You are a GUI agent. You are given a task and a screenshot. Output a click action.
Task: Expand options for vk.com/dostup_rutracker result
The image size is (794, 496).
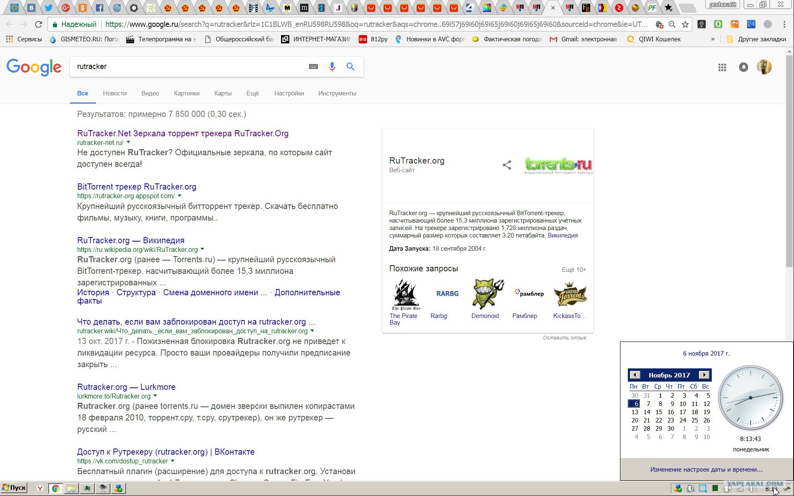[172, 460]
